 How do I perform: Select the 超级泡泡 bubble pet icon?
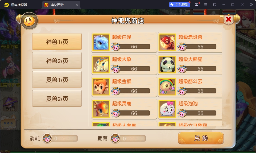coord(167,109)
